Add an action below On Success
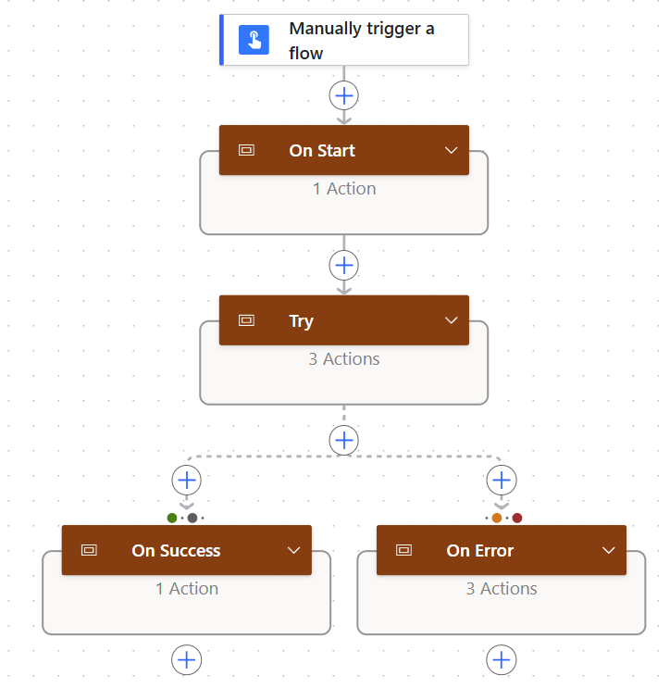The image size is (670, 688). coord(187,659)
